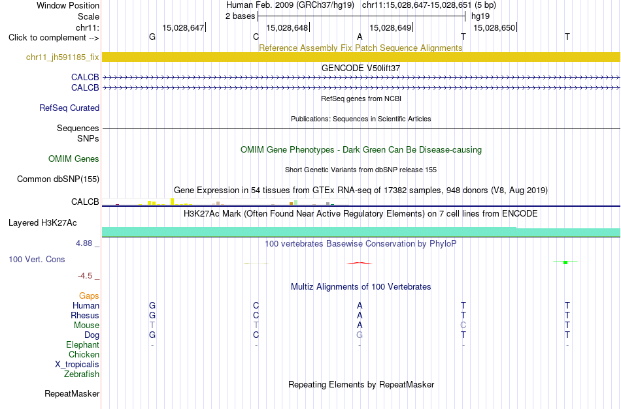Click base A in the reference sequence row
This screenshot has height=409, width=621.
[360, 37]
